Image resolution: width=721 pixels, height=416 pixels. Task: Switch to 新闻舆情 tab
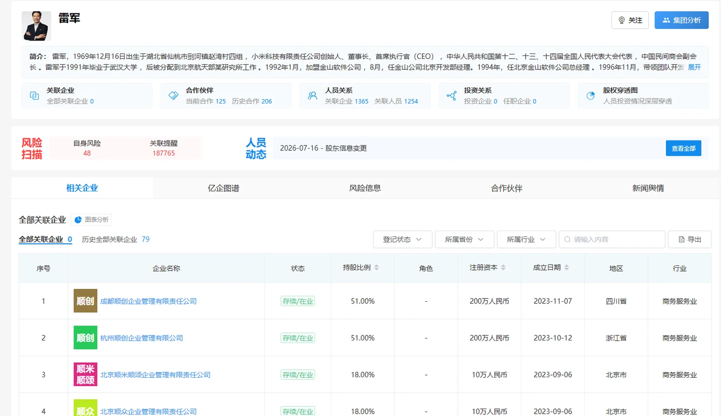point(648,188)
